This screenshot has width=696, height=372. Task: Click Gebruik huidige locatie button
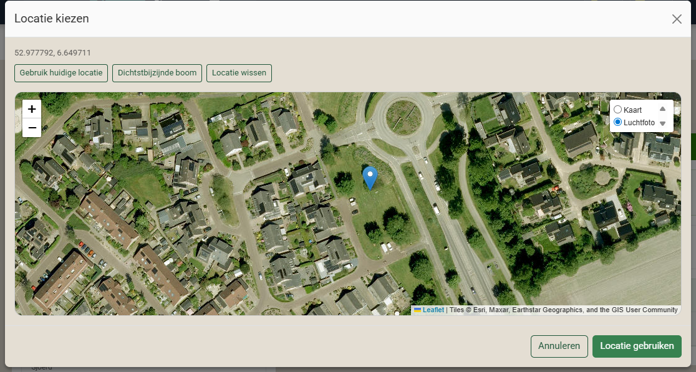click(x=61, y=73)
